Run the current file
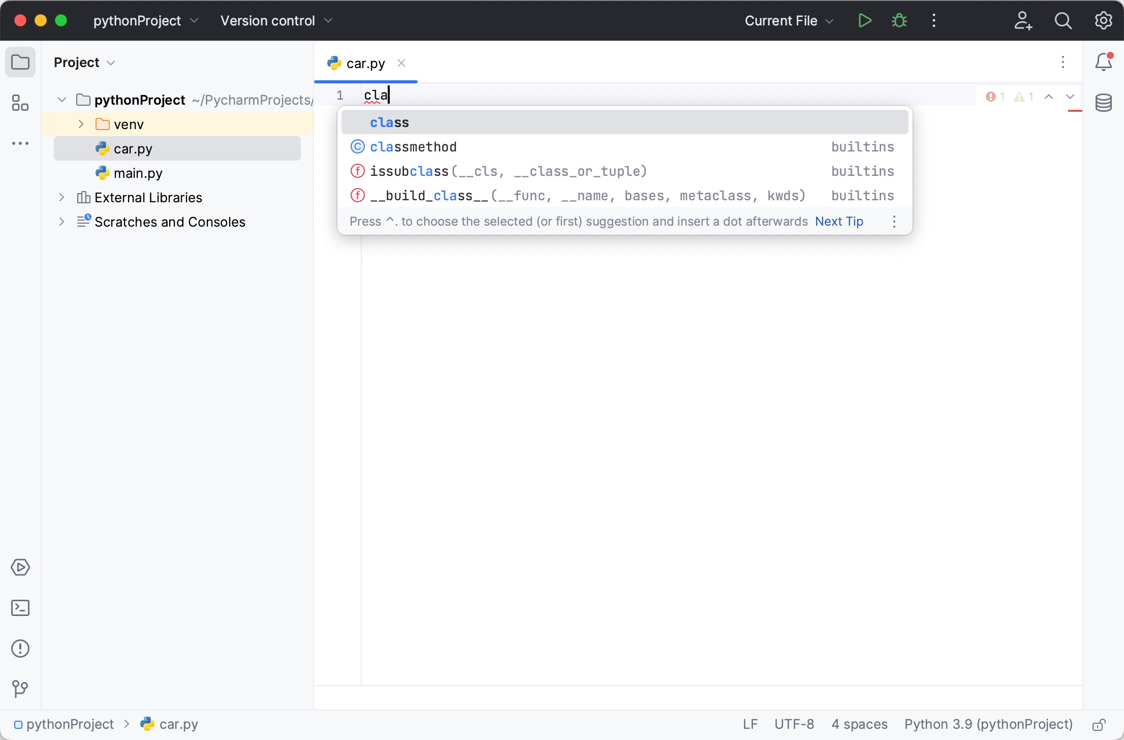 tap(864, 21)
